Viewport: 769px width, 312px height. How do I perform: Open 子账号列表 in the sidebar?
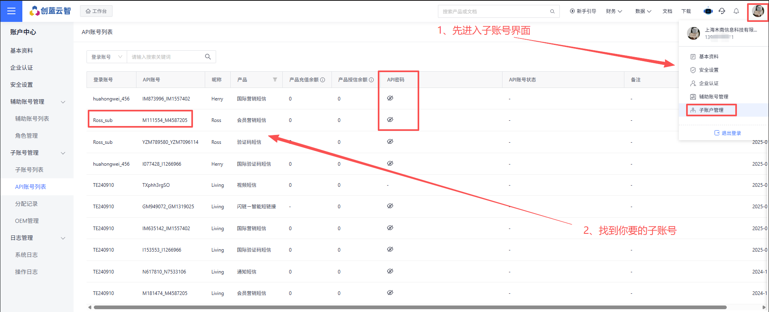29,170
